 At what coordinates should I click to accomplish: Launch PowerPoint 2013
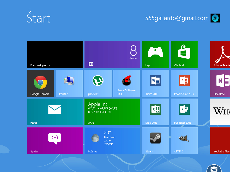pos(184,83)
